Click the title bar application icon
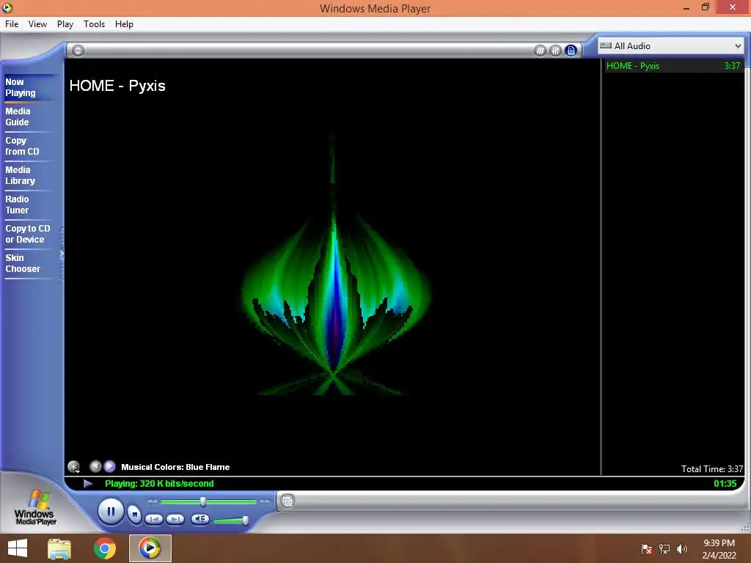The image size is (751, 563). pyautogui.click(x=7, y=7)
